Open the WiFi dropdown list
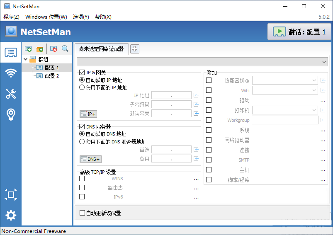 (x=285, y=90)
